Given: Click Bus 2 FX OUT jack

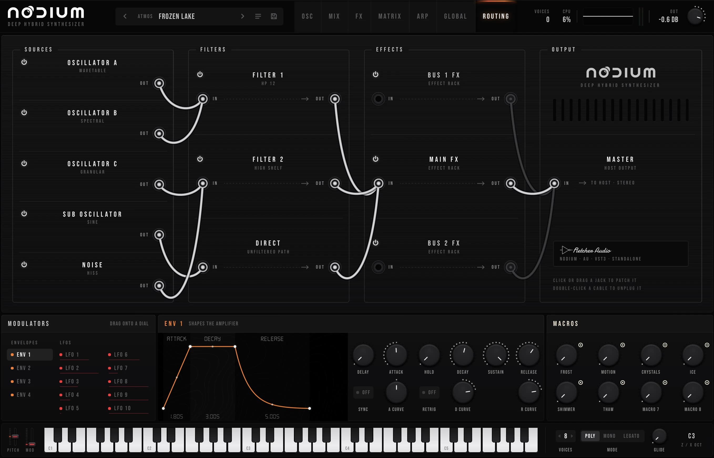Looking at the screenshot, I should click(511, 267).
